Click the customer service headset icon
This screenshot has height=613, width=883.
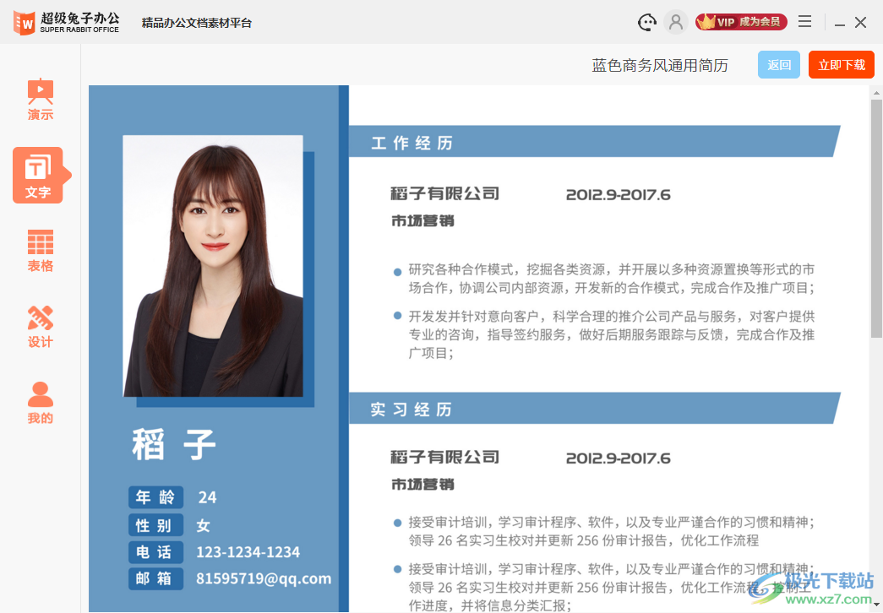click(x=646, y=22)
